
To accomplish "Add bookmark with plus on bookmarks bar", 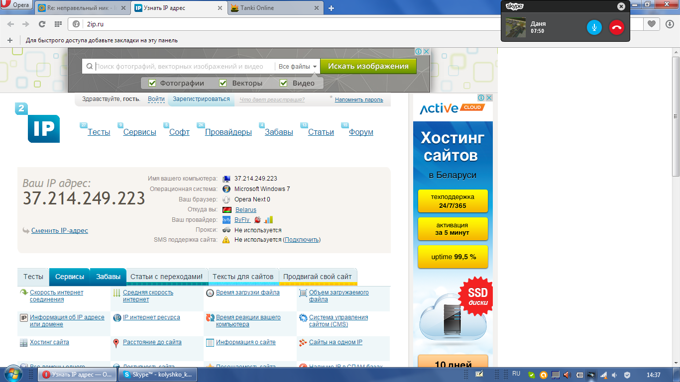I will [9, 40].
